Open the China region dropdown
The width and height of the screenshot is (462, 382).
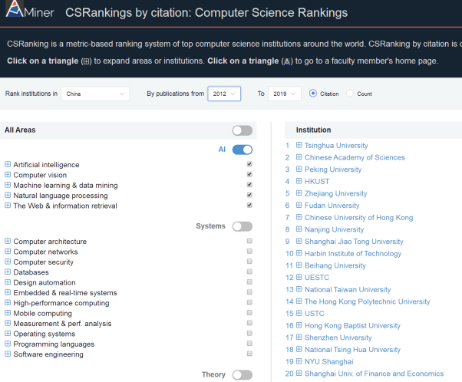coord(95,94)
